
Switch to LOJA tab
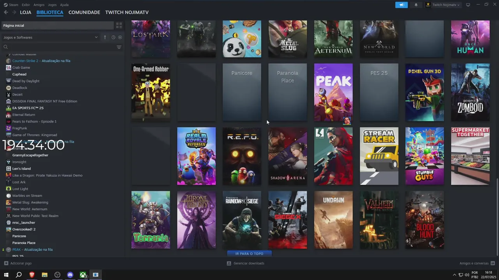coord(26,12)
